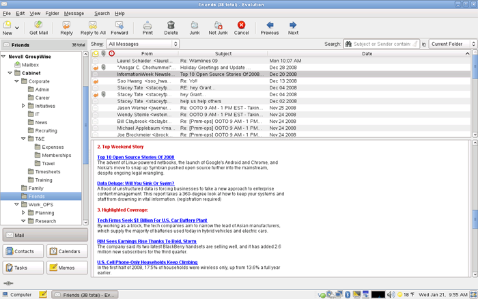478x299 pixels.
Task: Open the Edit menu
Action: 20,14
